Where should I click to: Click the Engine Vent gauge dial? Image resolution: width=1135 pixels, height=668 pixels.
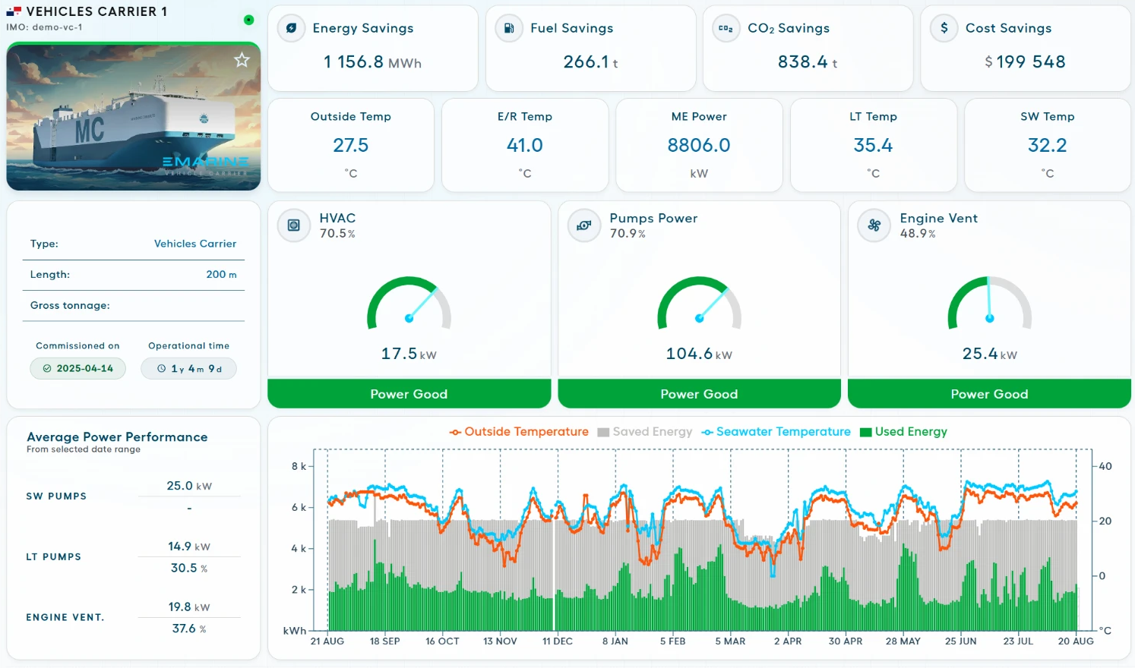click(x=989, y=303)
